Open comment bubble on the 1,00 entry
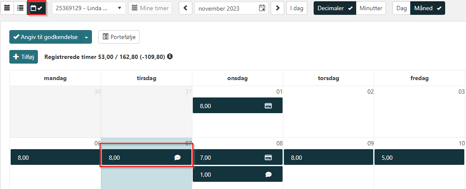This screenshot has width=466, height=189. pyautogui.click(x=268, y=174)
